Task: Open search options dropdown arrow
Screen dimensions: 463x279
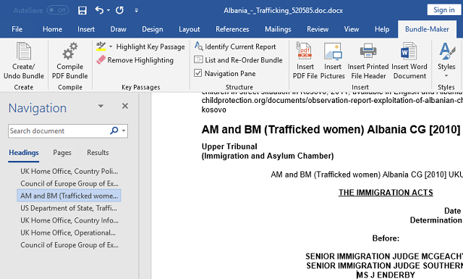Action: (124, 130)
